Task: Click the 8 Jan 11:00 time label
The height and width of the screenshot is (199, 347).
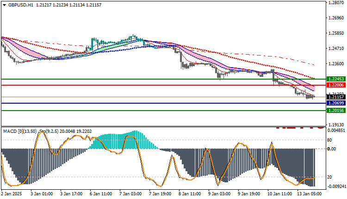Action: 190,194
